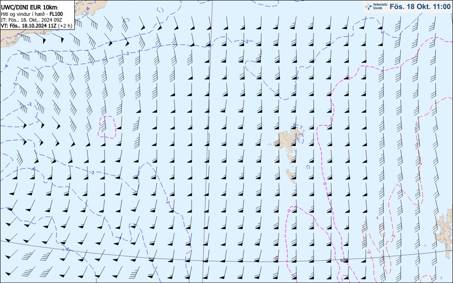Click 'Hiti og vindur í hæð - FL100' text
This screenshot has height=283, width=453.
32,14
